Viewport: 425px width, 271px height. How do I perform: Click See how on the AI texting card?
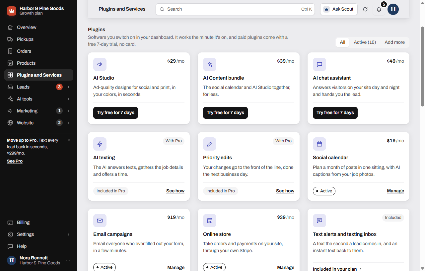(176, 191)
